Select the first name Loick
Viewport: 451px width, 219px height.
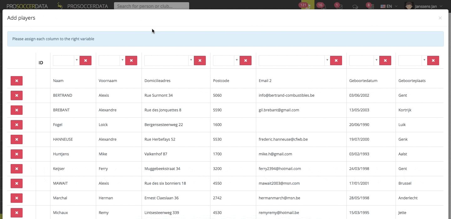[103, 125]
